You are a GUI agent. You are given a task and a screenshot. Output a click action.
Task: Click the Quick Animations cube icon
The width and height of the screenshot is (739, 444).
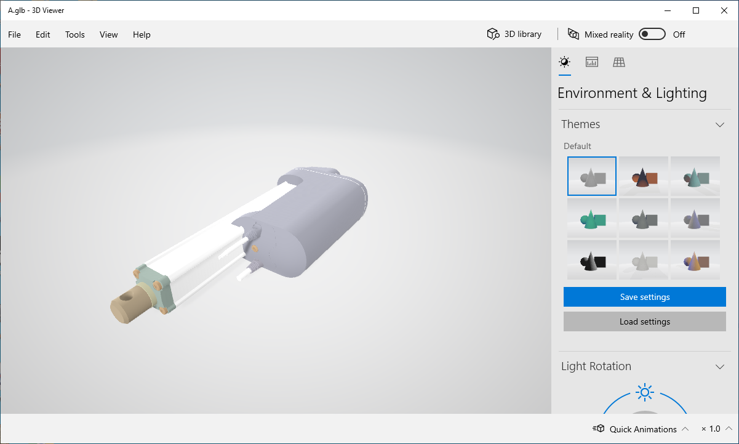[598, 428]
